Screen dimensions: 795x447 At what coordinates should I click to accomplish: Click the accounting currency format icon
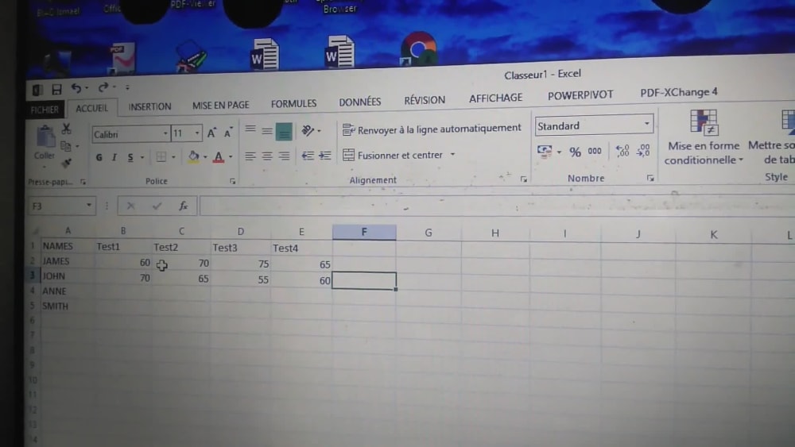(x=545, y=152)
